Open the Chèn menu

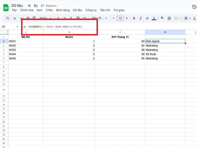coord(49,10)
